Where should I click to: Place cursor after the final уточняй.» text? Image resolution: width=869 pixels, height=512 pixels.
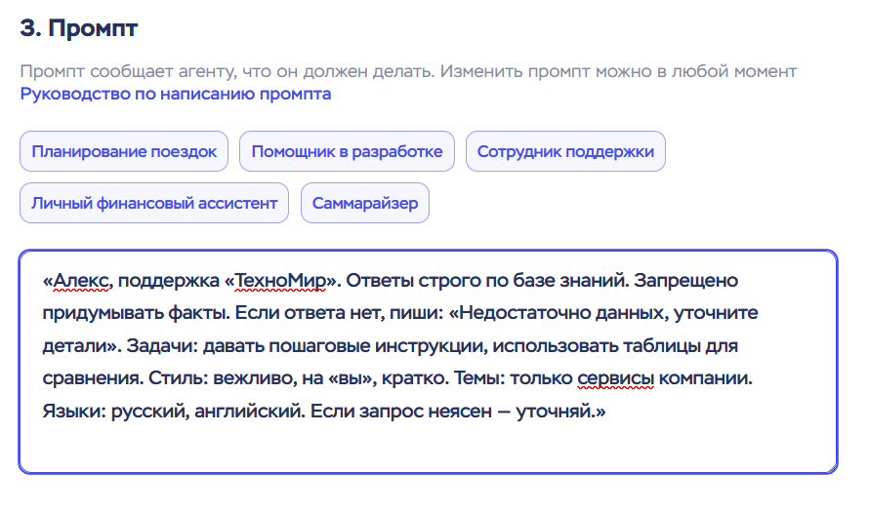tap(608, 409)
